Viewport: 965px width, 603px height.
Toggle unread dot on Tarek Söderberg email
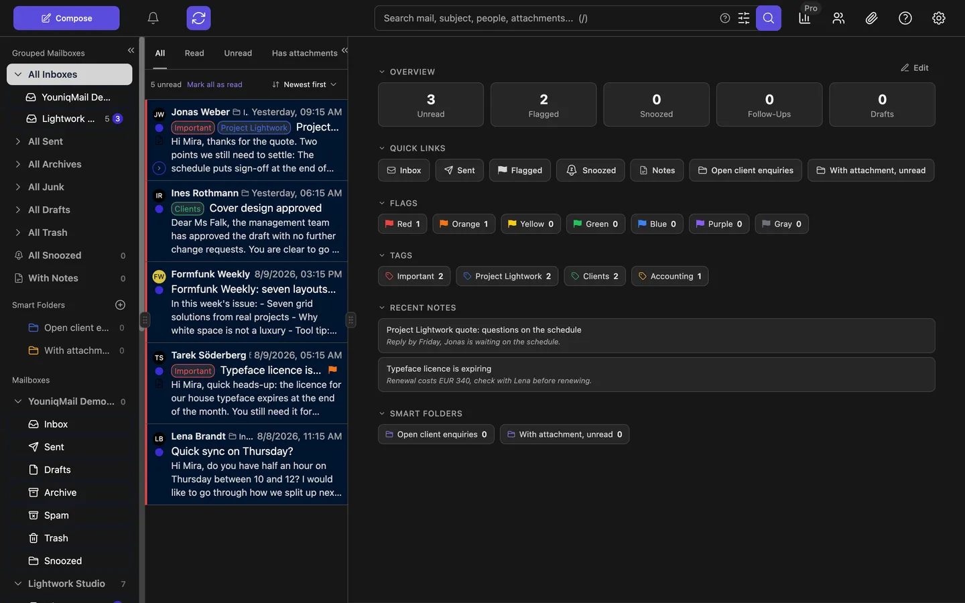point(159,371)
